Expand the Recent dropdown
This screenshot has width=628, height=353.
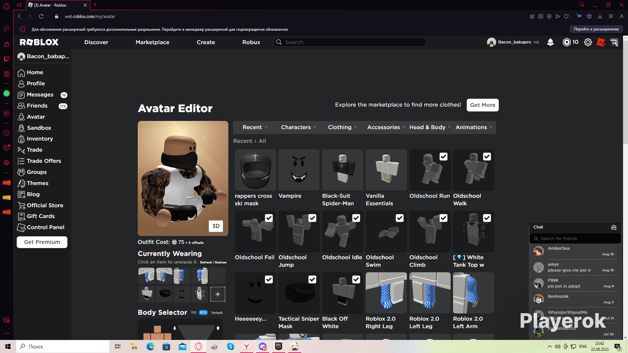(255, 127)
